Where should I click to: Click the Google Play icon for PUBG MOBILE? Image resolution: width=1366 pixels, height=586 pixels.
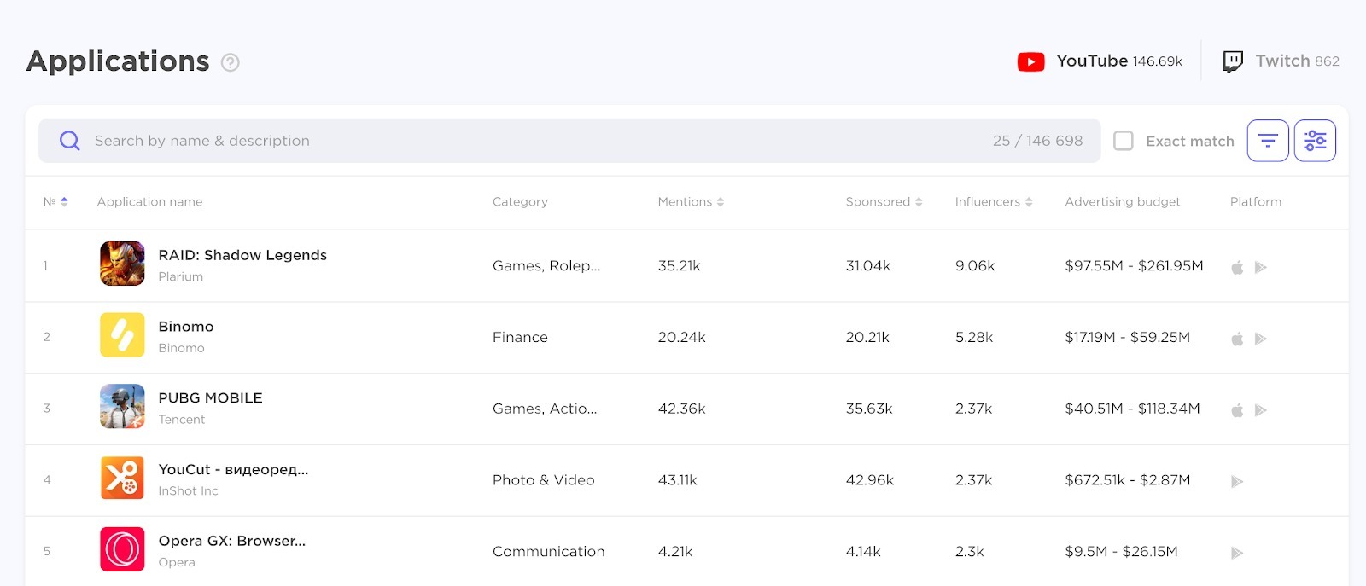[x=1259, y=409]
